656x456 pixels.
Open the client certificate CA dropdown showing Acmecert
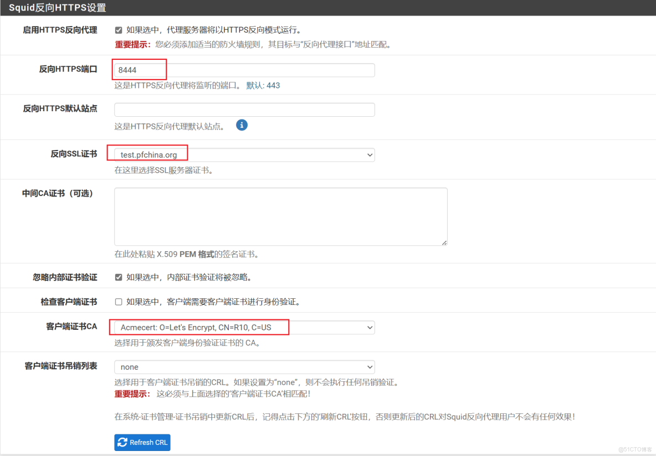tap(244, 327)
